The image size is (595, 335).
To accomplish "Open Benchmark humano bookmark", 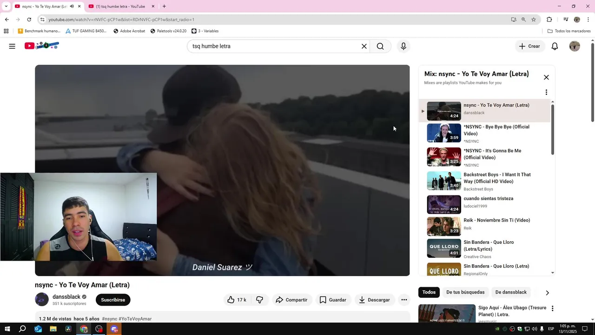I will click(39, 31).
